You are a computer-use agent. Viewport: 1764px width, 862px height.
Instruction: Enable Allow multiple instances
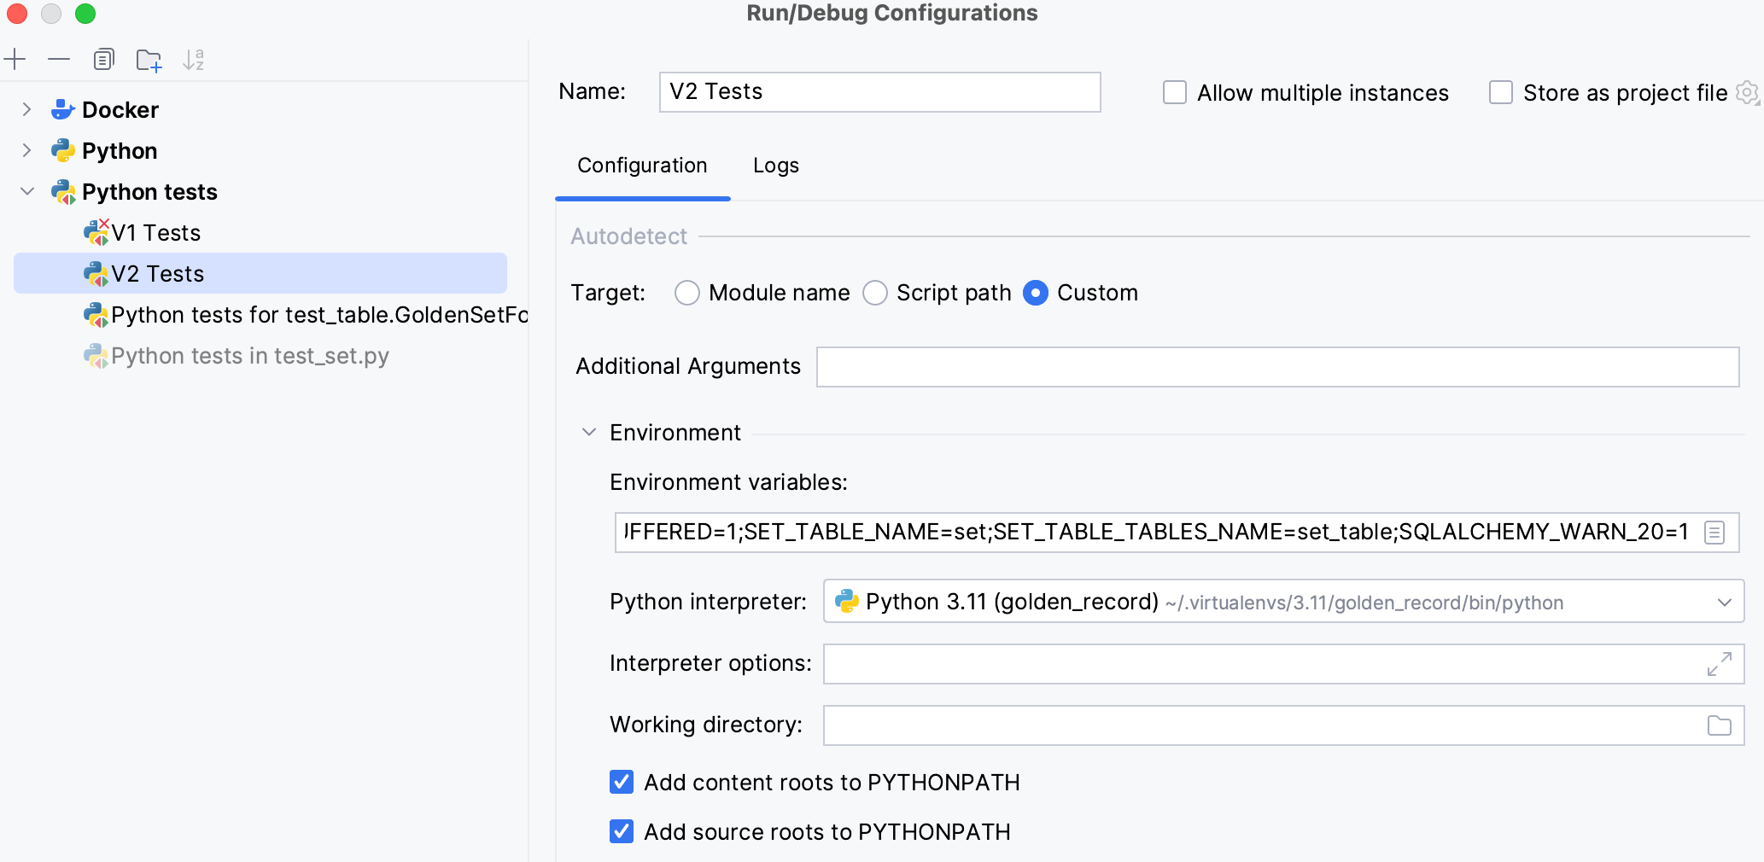pyautogui.click(x=1175, y=92)
